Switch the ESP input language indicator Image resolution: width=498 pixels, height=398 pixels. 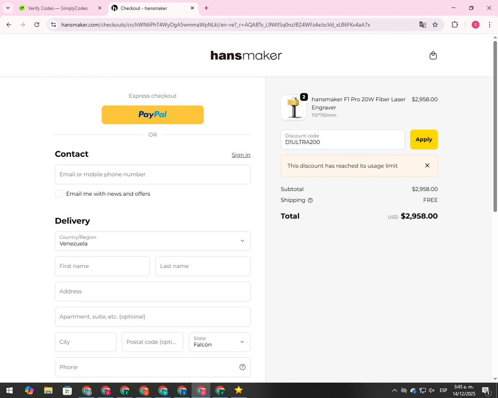click(x=443, y=390)
